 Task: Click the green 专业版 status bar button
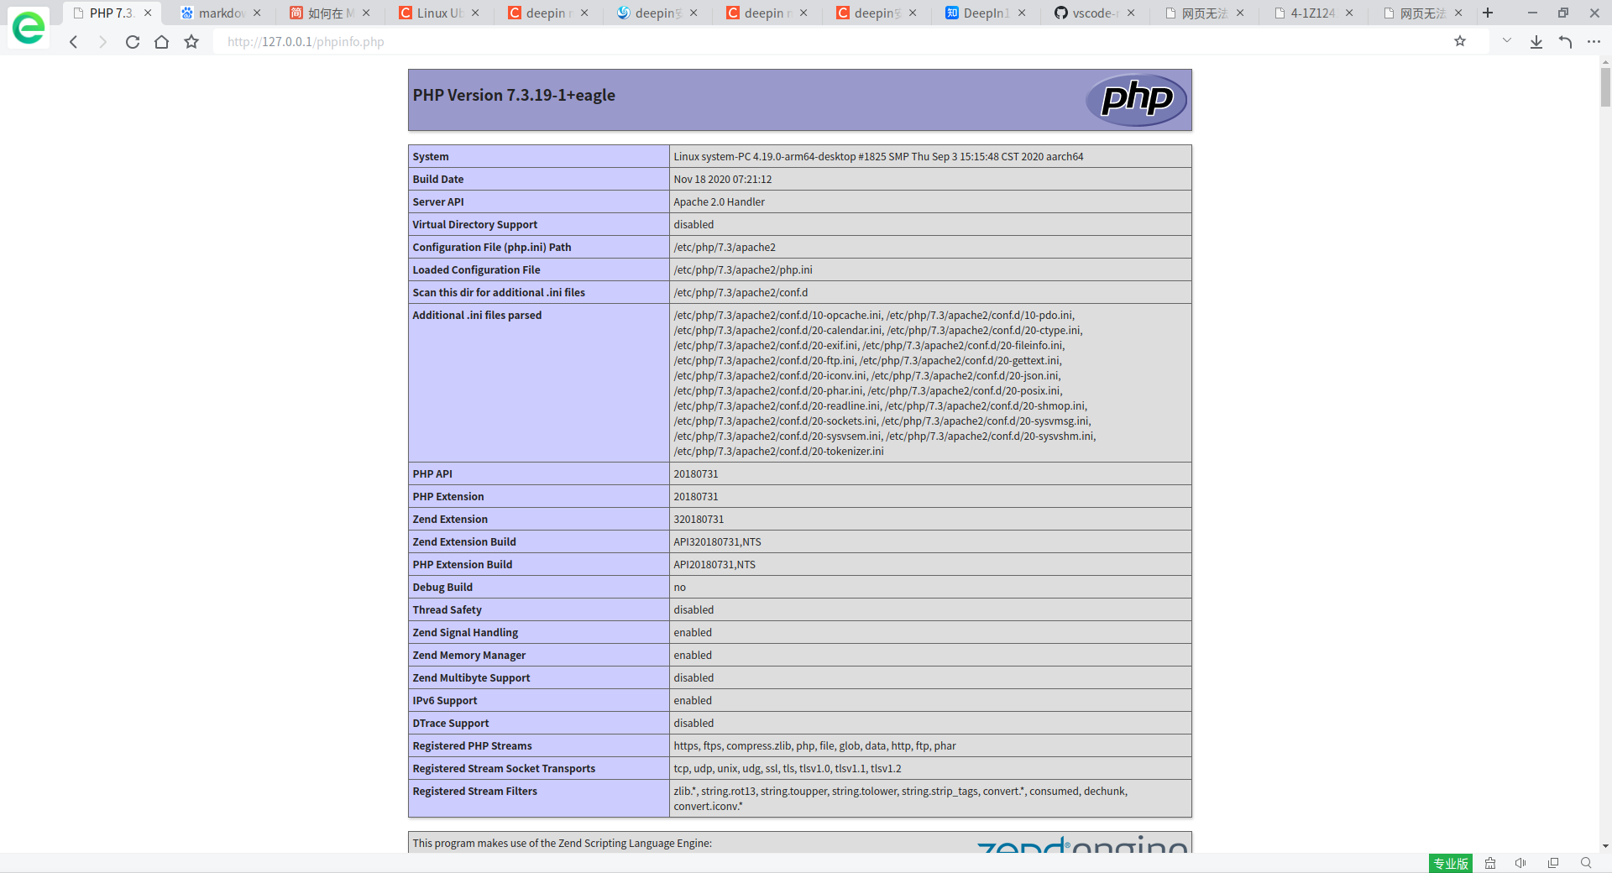(x=1451, y=863)
